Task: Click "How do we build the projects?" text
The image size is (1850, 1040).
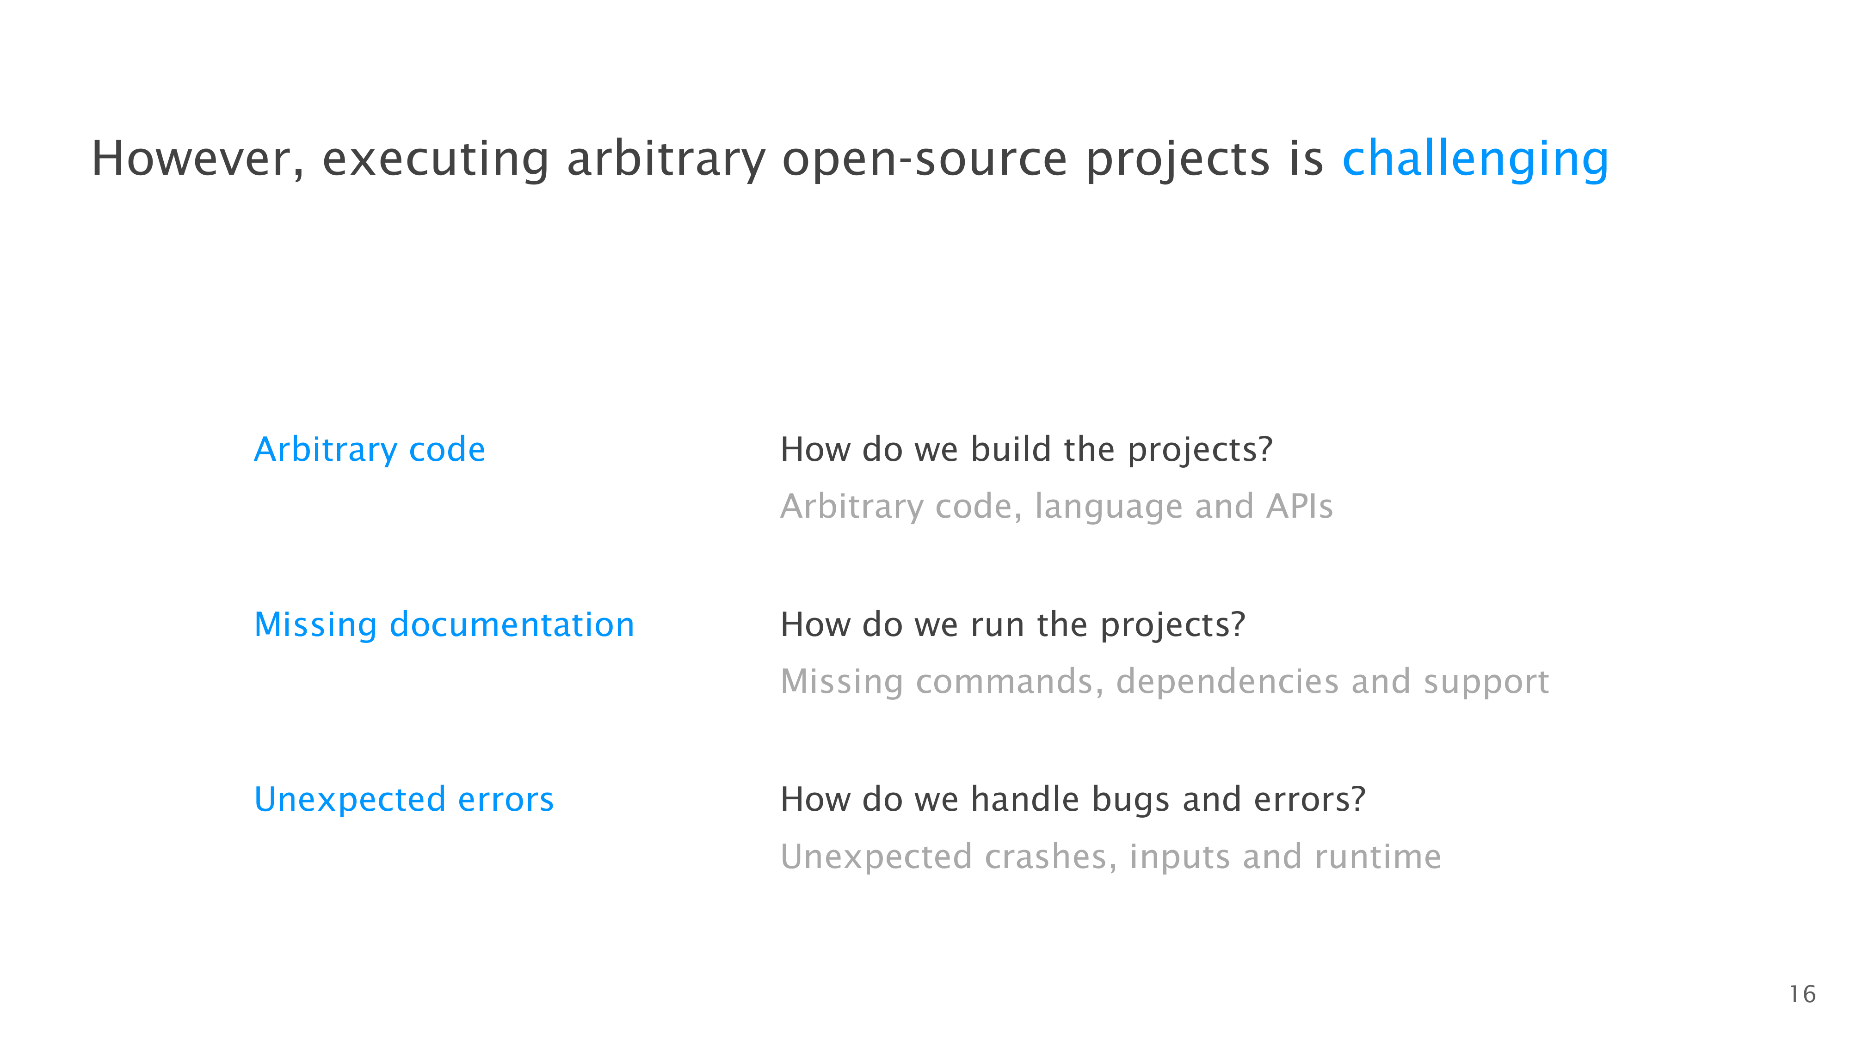Action: point(1026,449)
